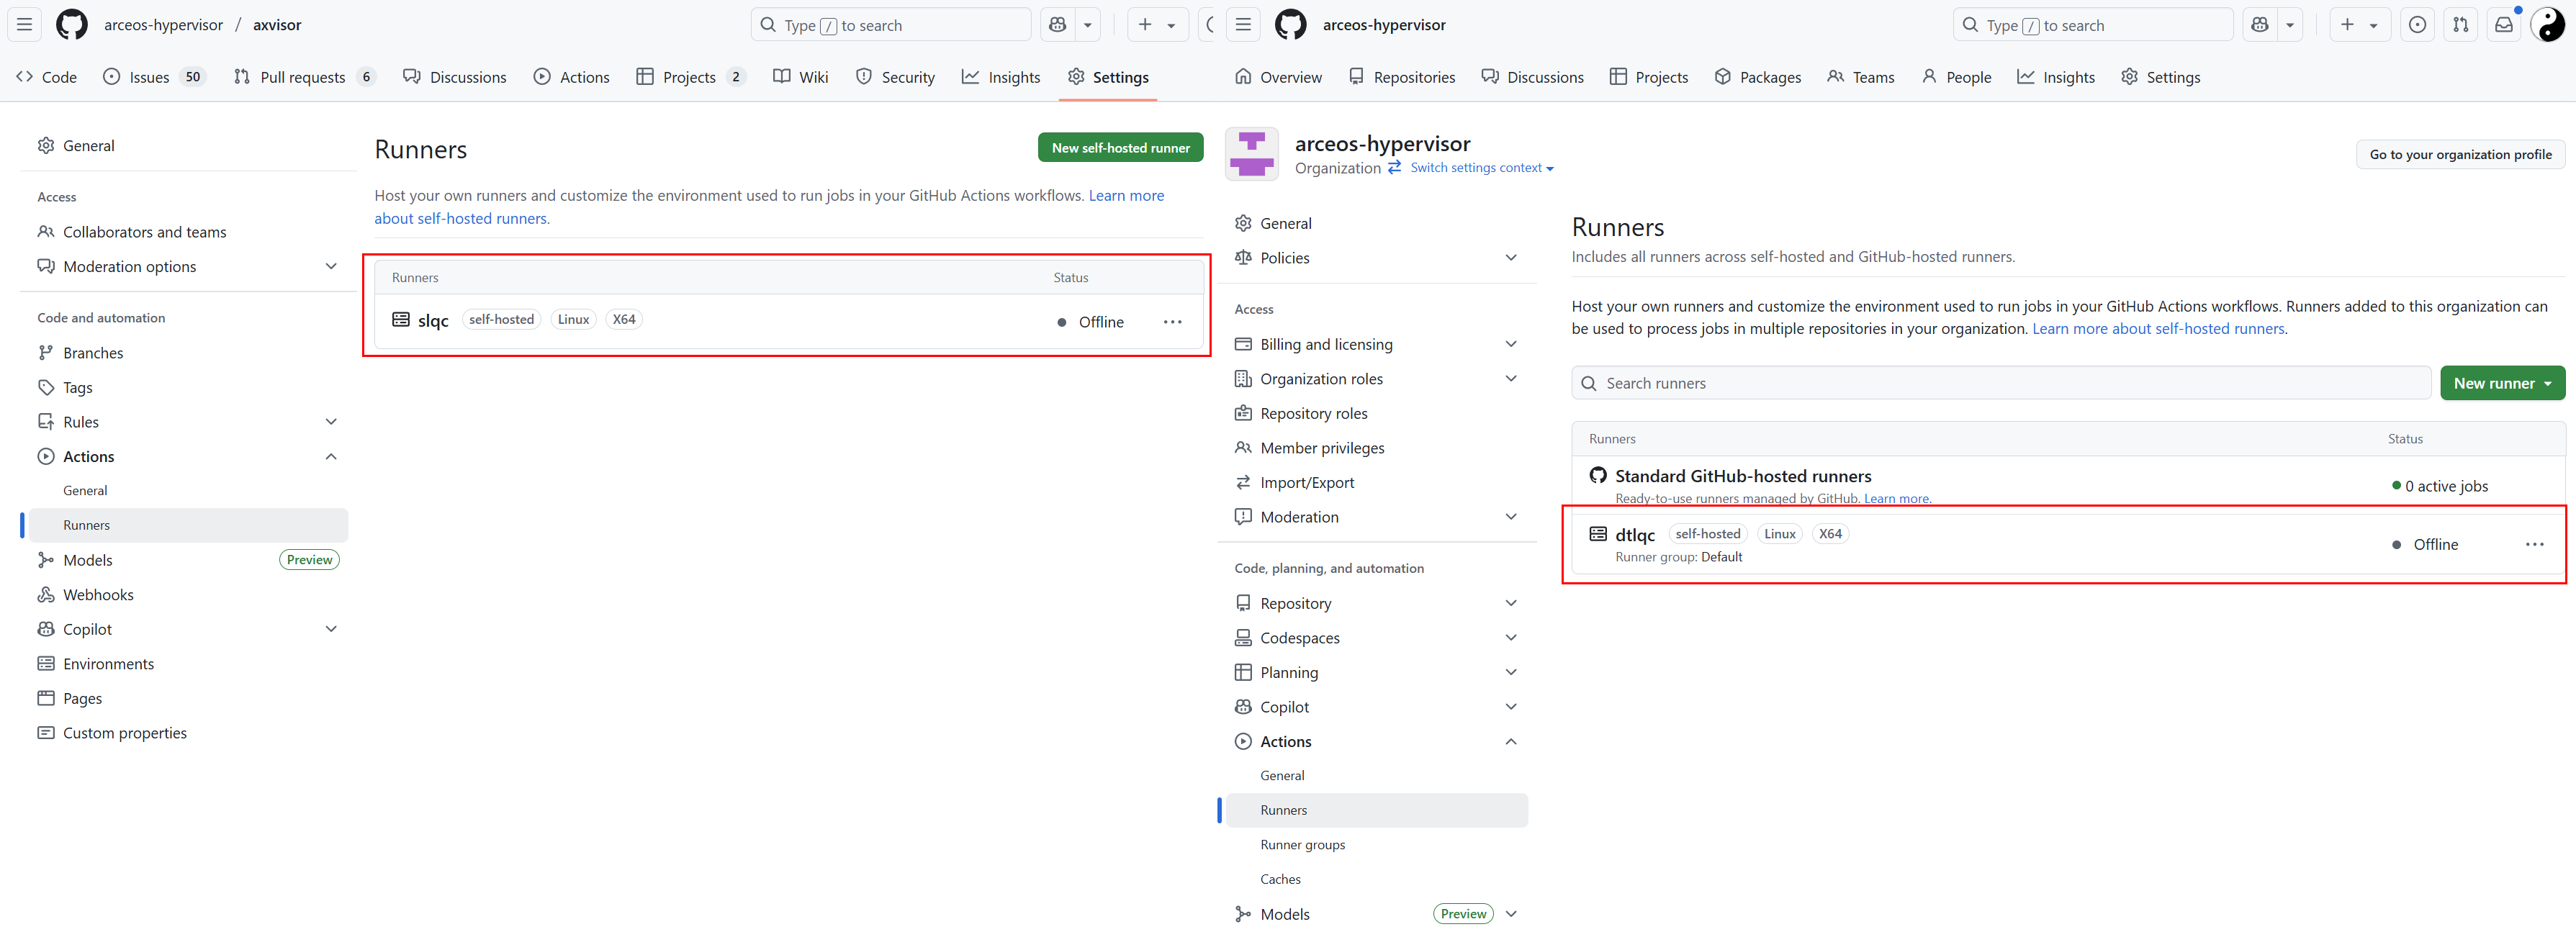Switch to the repository Insights tab
The width and height of the screenshot is (2576, 932).
(x=1001, y=77)
